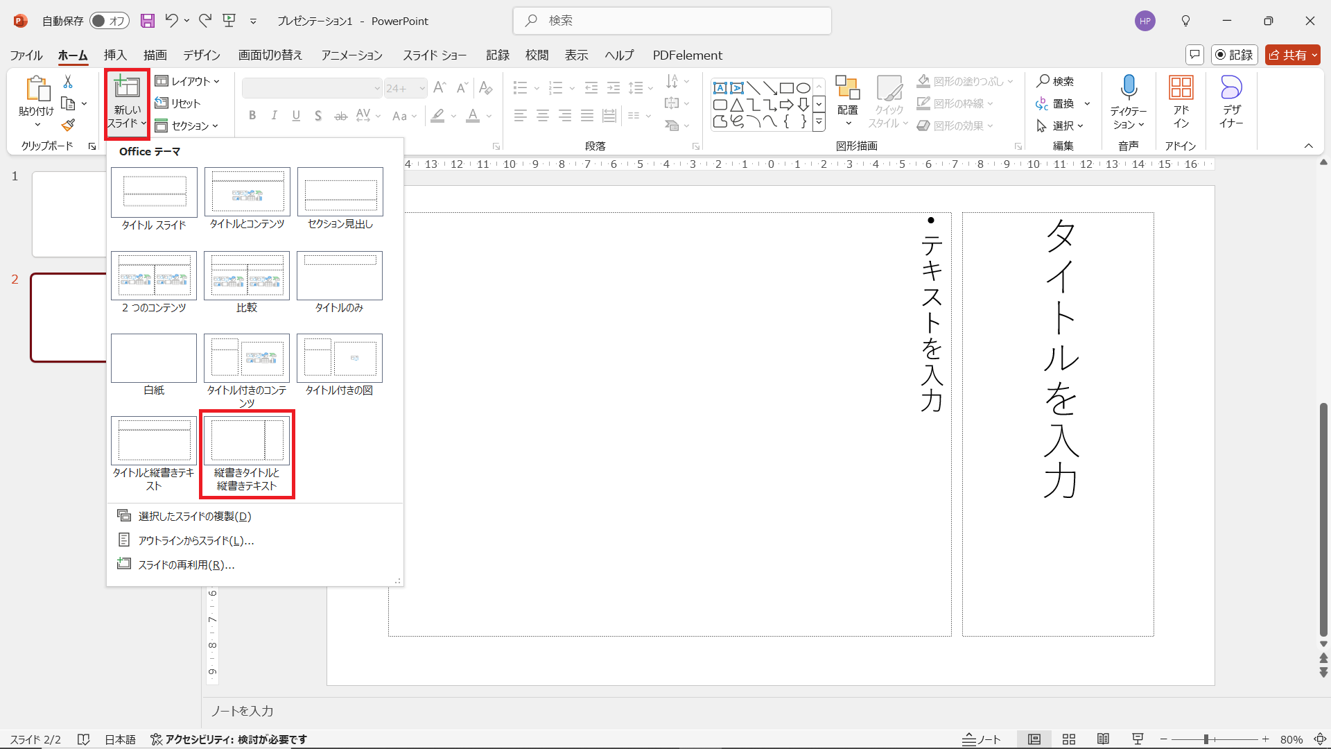Screen dimensions: 1331x749
Task: Click the comments speech bubble icon
Action: tap(1194, 55)
